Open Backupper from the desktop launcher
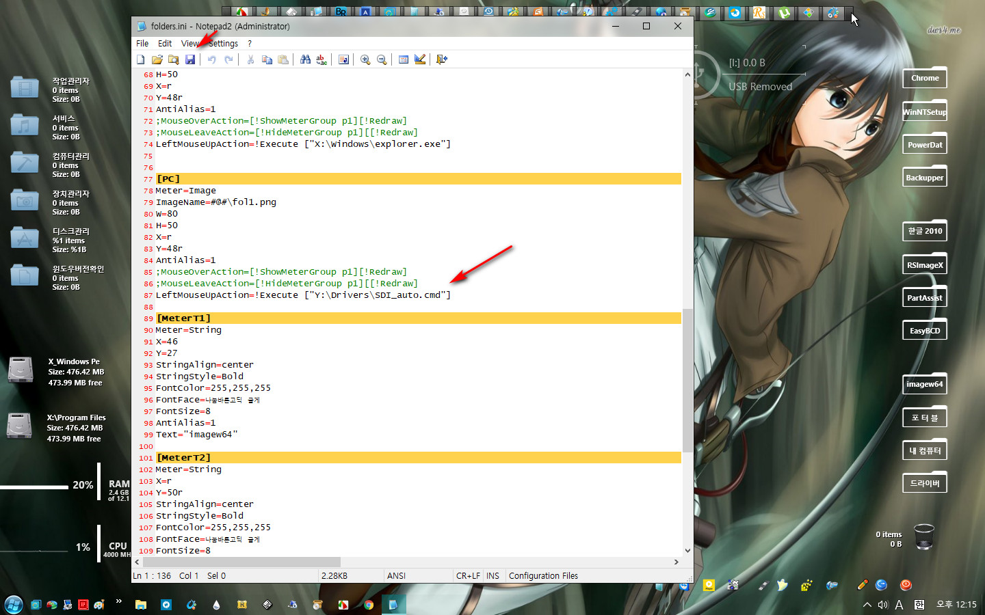Image resolution: width=985 pixels, height=615 pixels. pyautogui.click(x=925, y=177)
